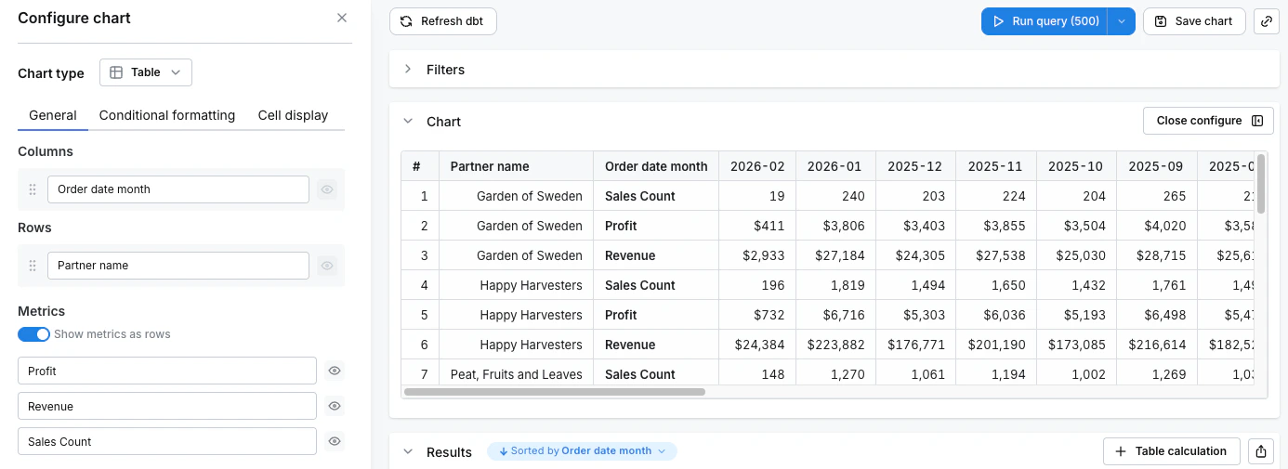Hide the Sales Count metric

pyautogui.click(x=335, y=441)
